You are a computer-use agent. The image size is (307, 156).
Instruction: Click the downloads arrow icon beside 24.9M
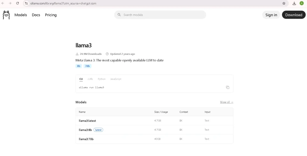click(x=77, y=54)
